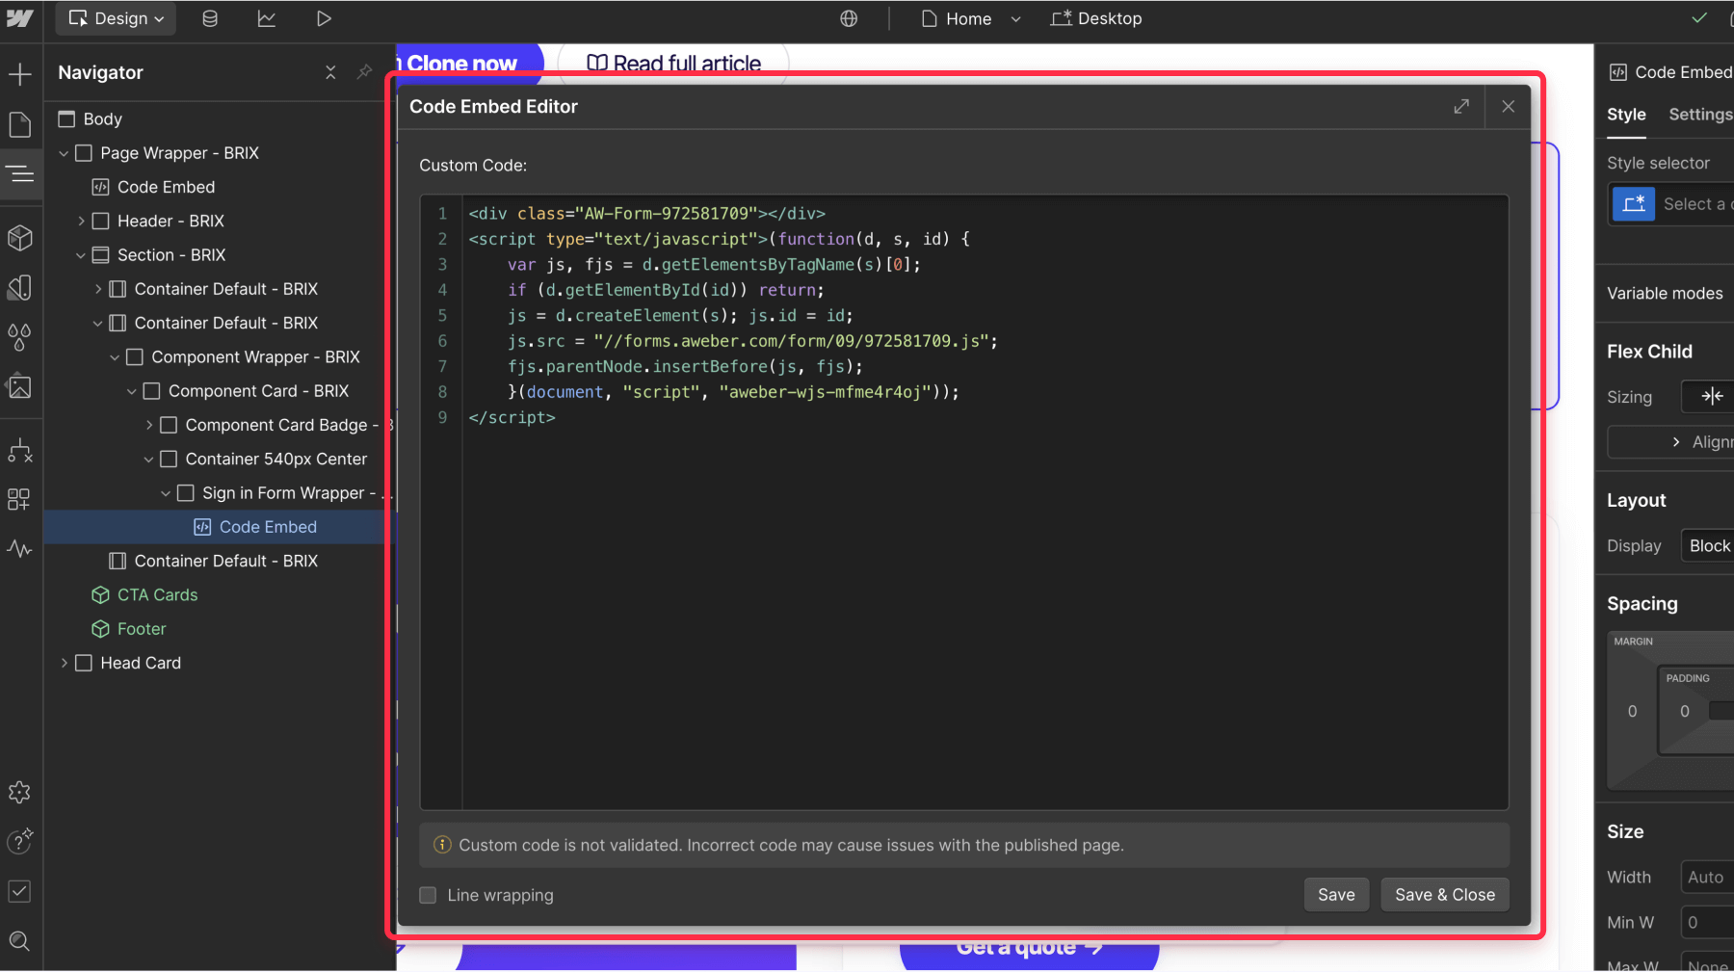Click the Webflow logo icon
Viewport: 1734px width, 972px height.
click(x=20, y=18)
